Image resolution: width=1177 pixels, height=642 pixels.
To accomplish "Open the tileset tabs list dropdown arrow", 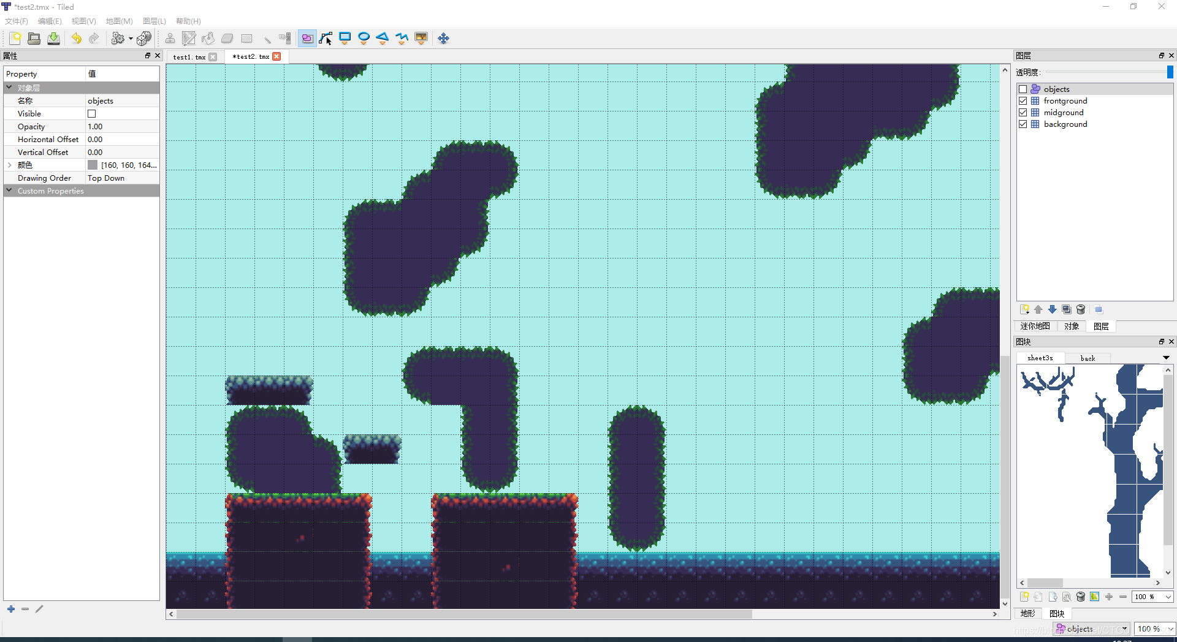I will [x=1166, y=358].
